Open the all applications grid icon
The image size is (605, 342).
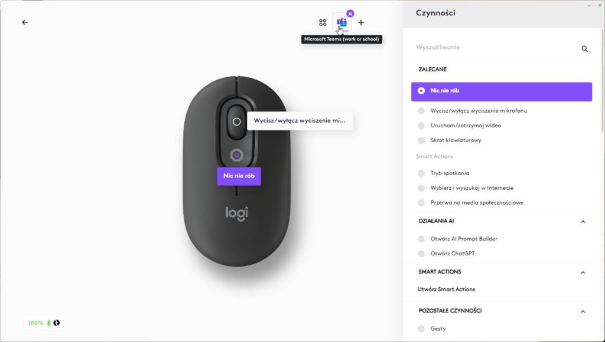[x=323, y=23]
